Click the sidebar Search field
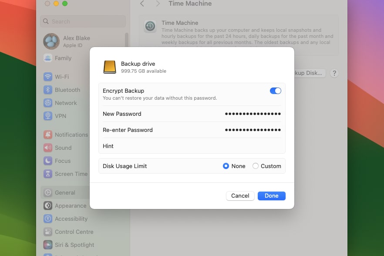384x256 pixels. pos(83,21)
